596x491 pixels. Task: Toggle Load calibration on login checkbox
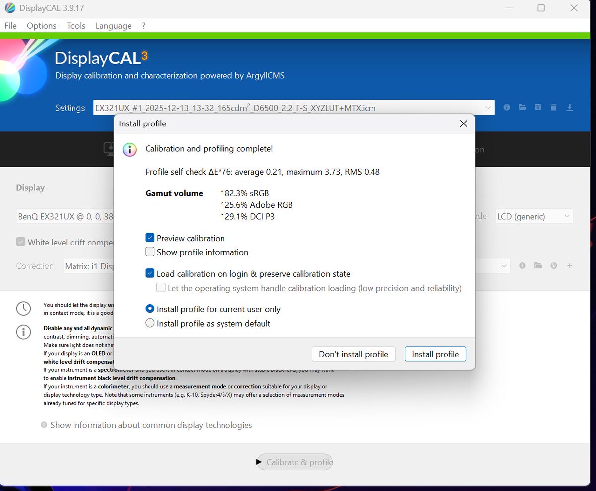click(150, 274)
